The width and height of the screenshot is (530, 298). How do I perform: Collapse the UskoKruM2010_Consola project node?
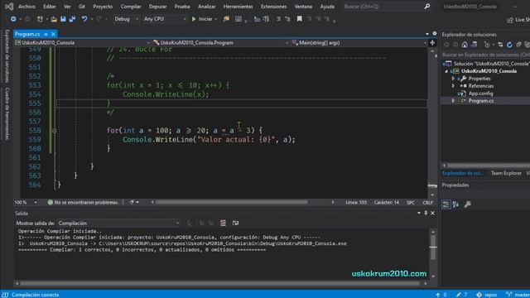tap(446, 71)
